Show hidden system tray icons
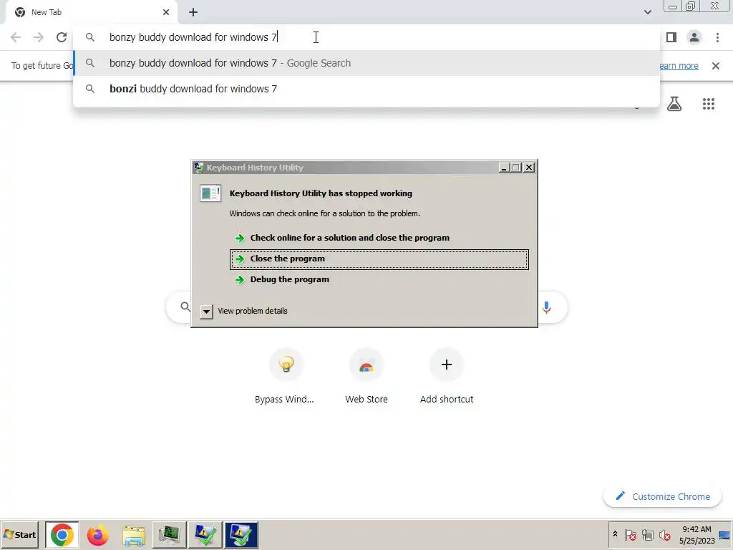The height and width of the screenshot is (550, 733). 615,534
